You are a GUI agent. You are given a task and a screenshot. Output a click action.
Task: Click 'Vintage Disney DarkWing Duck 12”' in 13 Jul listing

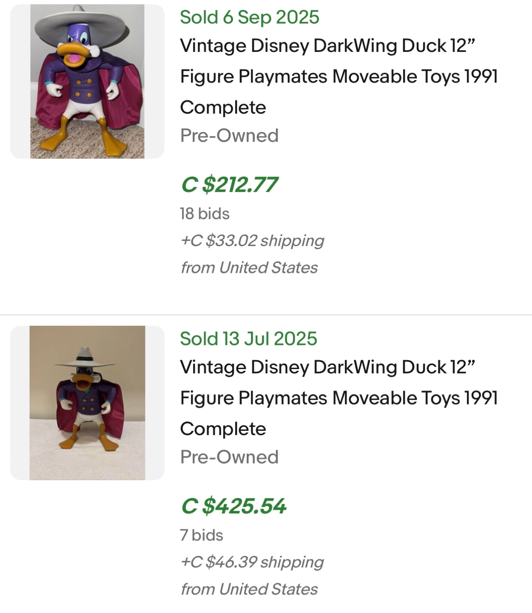(x=327, y=367)
